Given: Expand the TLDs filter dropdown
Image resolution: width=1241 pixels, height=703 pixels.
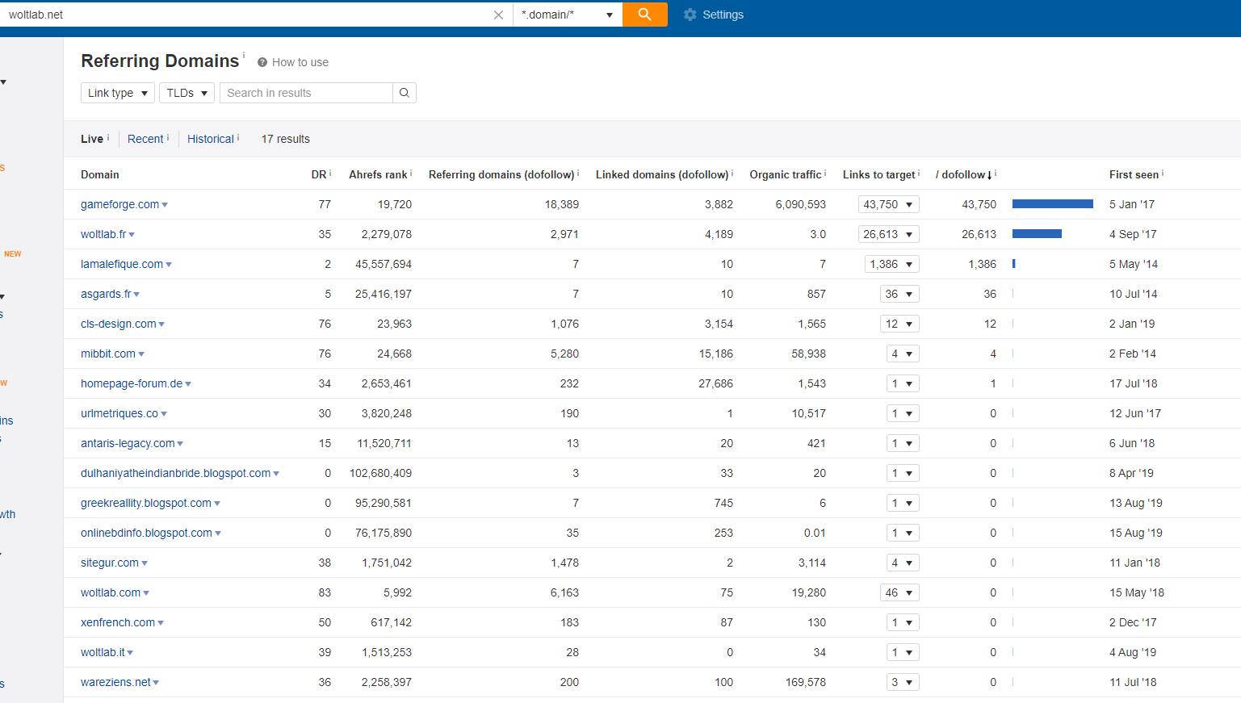Looking at the screenshot, I should pyautogui.click(x=187, y=93).
